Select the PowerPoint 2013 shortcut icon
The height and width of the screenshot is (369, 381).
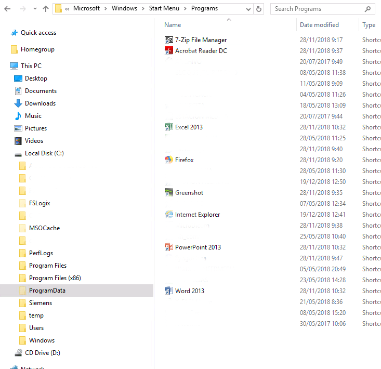pyautogui.click(x=169, y=247)
